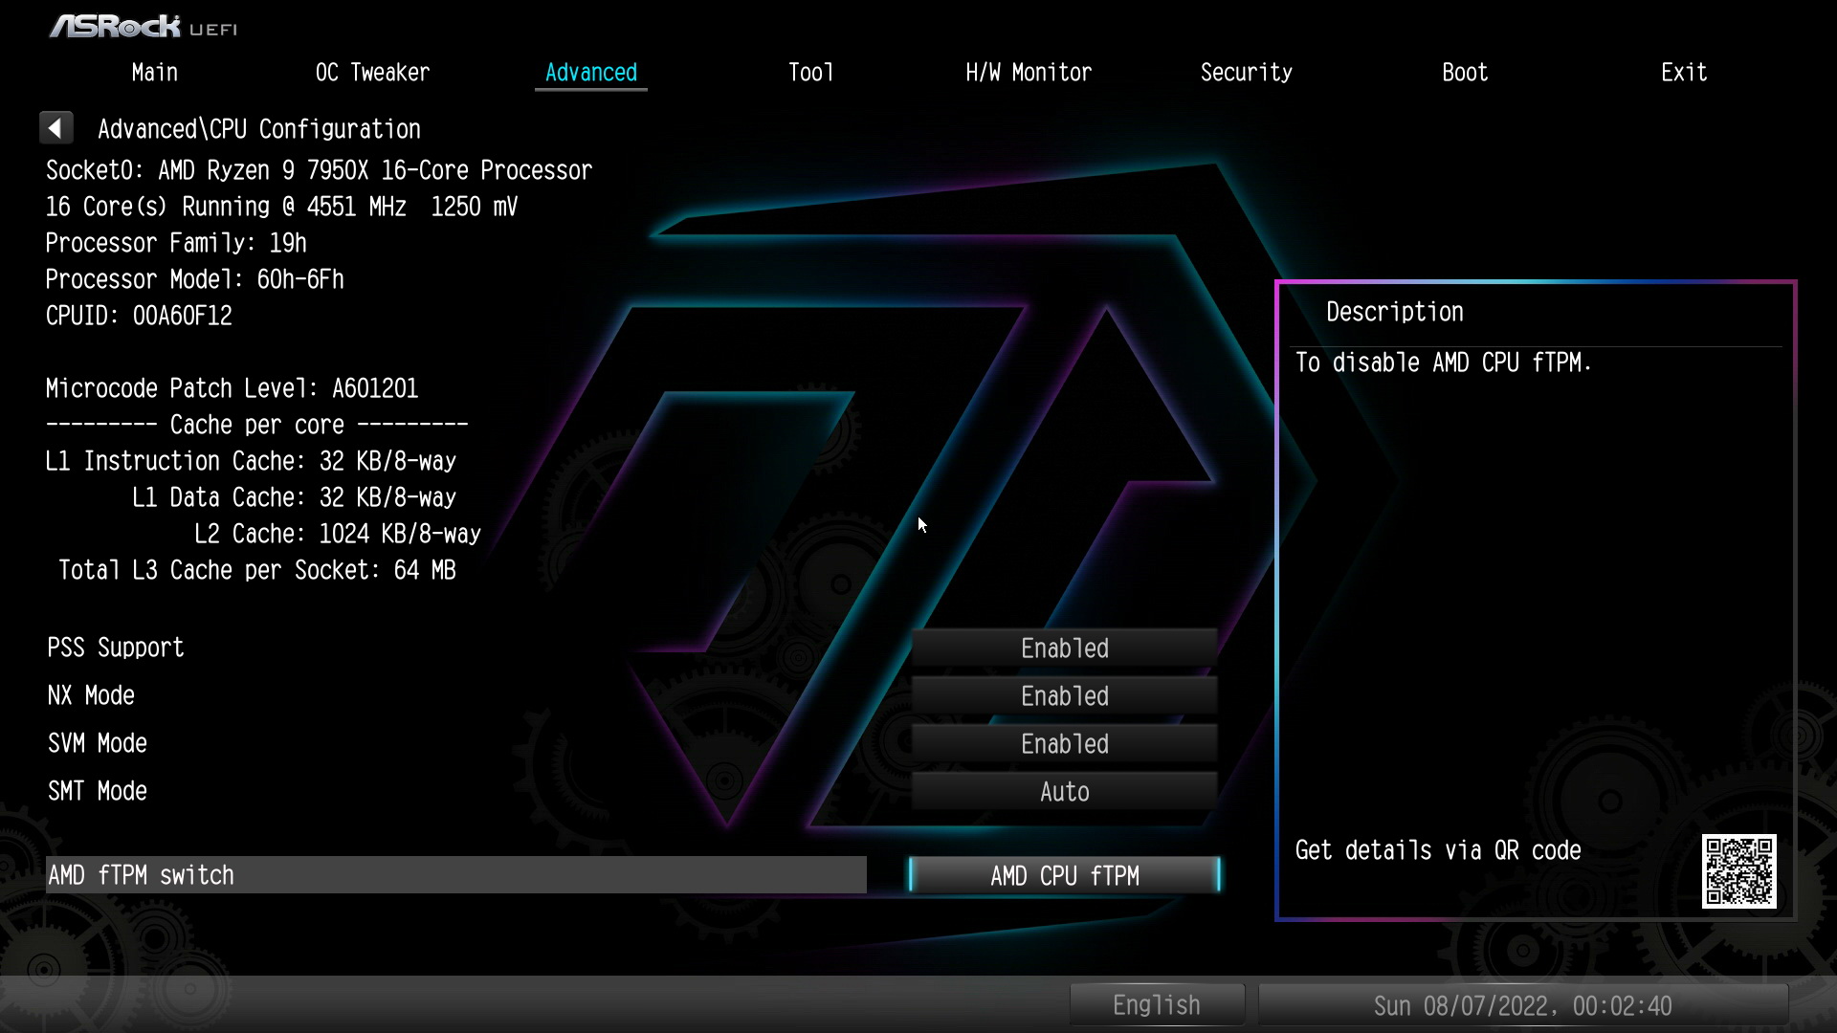Click the Advanced\CPU Configuration breadcrumb text
The image size is (1837, 1033).
[259, 129]
